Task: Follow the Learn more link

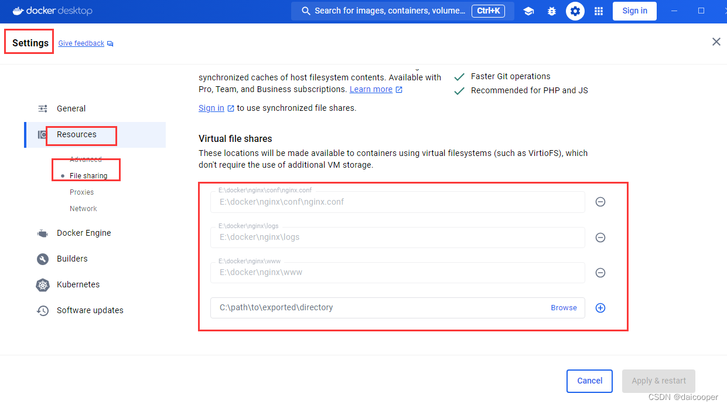Action: click(x=371, y=89)
